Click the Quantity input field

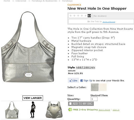(x=94, y=99)
